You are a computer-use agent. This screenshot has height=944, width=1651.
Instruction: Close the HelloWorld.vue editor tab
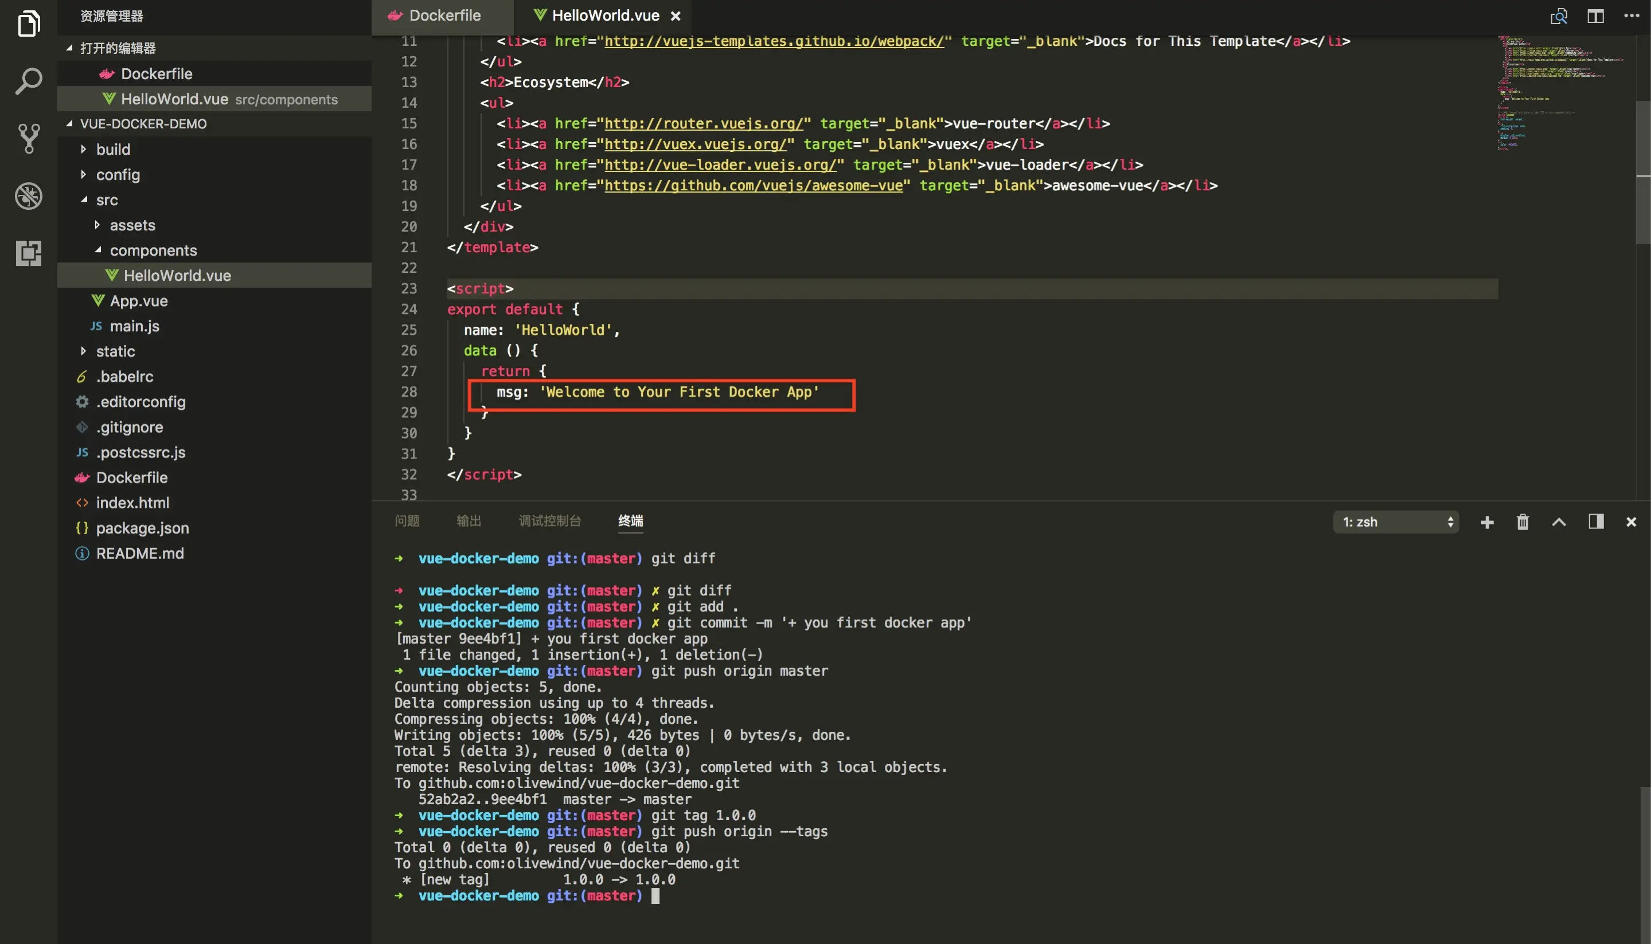(x=675, y=16)
